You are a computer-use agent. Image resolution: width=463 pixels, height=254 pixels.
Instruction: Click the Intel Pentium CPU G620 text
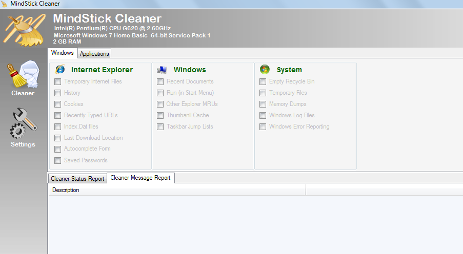112,28
